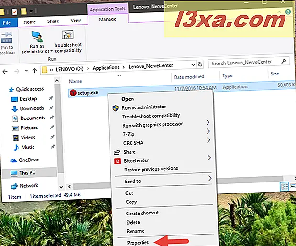Click the shield icon beside Run as administrator
This screenshot has height=246, width=296.
coord(116,108)
